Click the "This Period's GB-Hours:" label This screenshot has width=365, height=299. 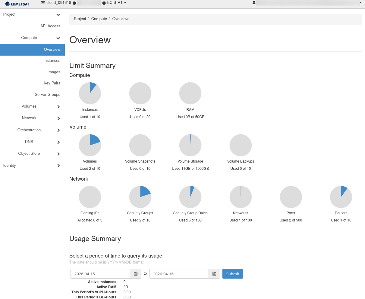(x=97, y=297)
